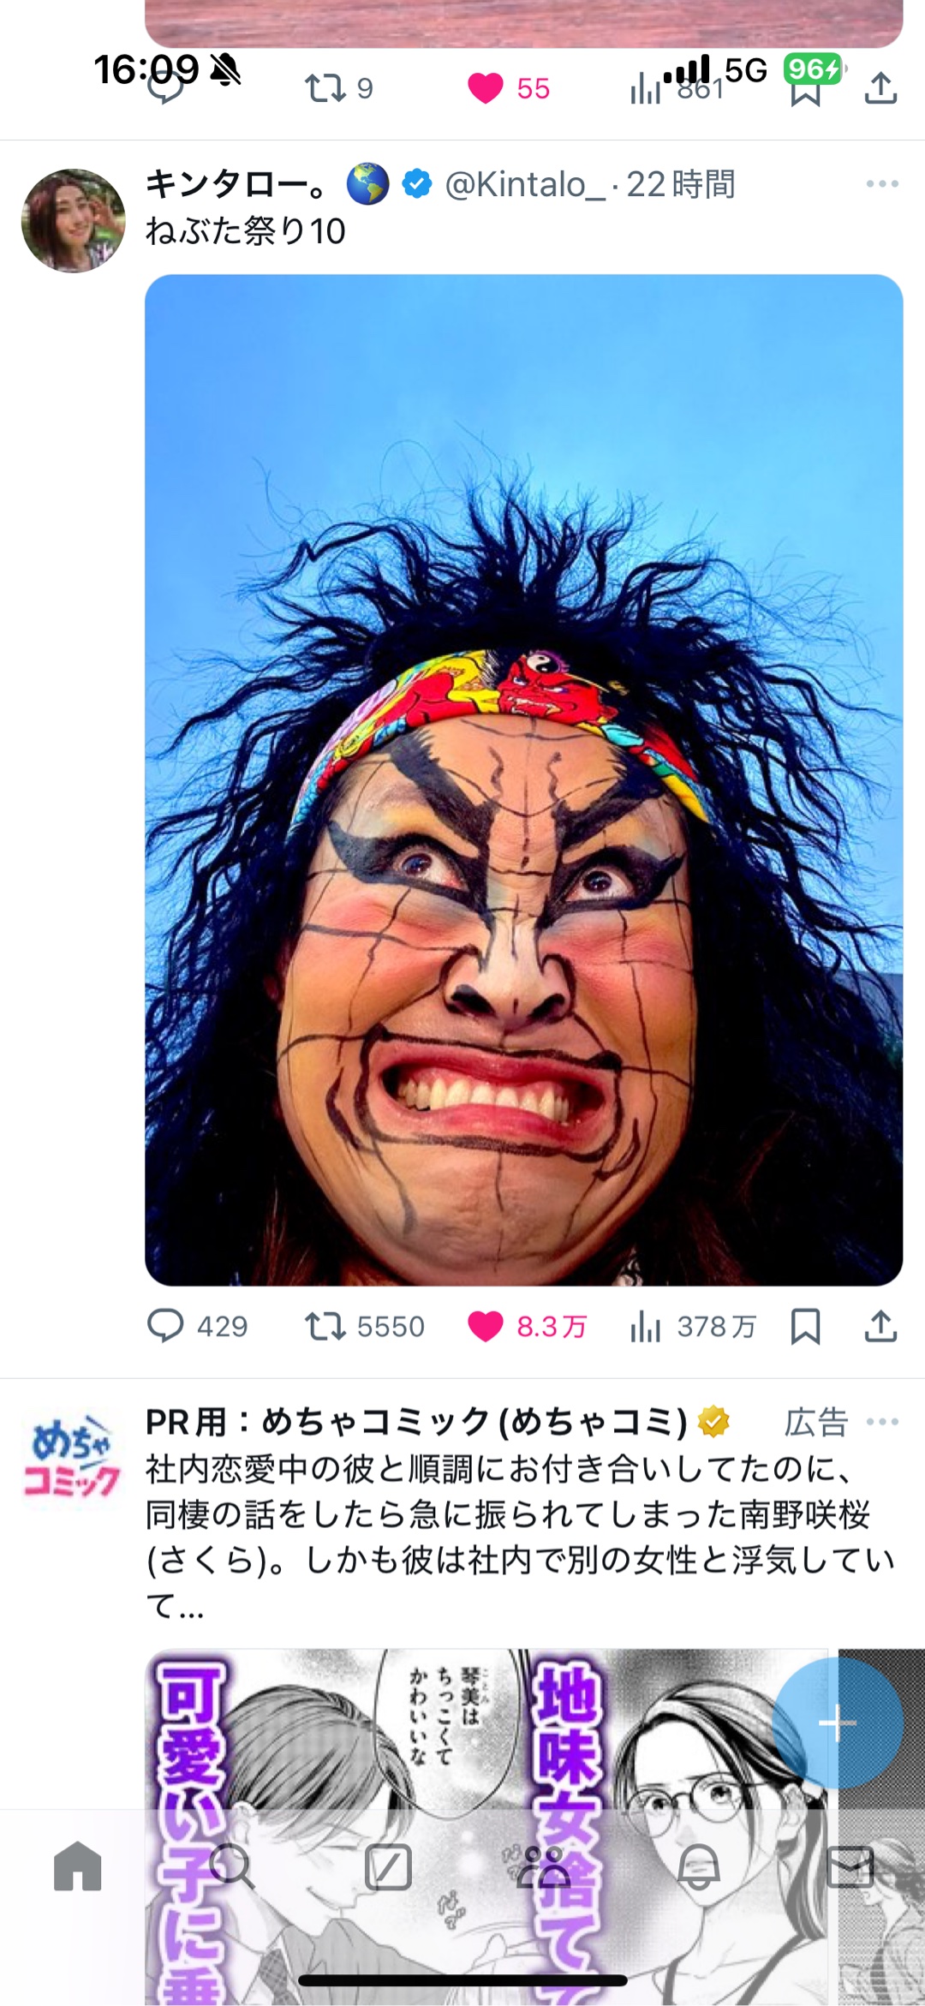Bookmark the ねぶた祭り10 post

tap(805, 1327)
